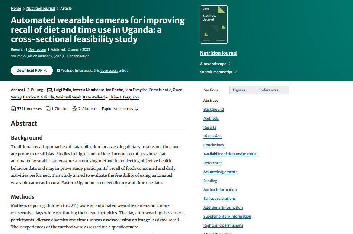Click the Citation speech-bubble icon
Screen dimensions: 353x234
tap(48, 109)
